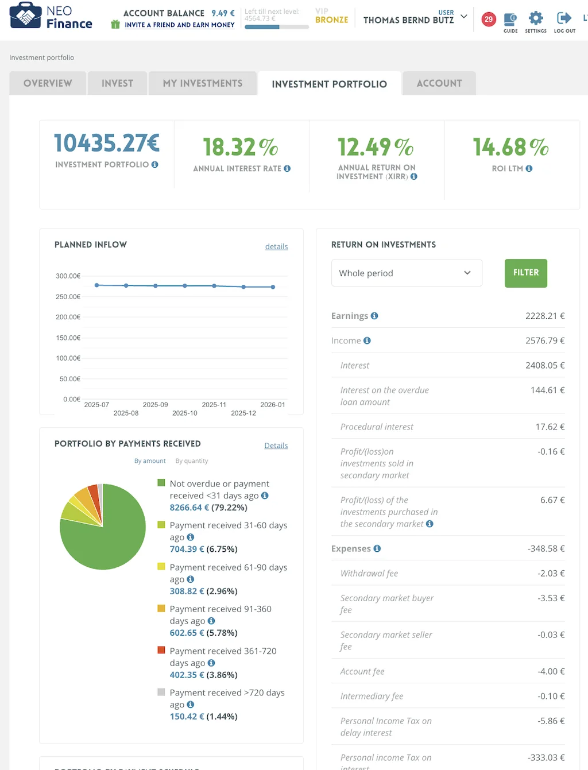588x770 pixels.
Task: Expand the Whole period dropdown
Action: pyautogui.click(x=406, y=273)
